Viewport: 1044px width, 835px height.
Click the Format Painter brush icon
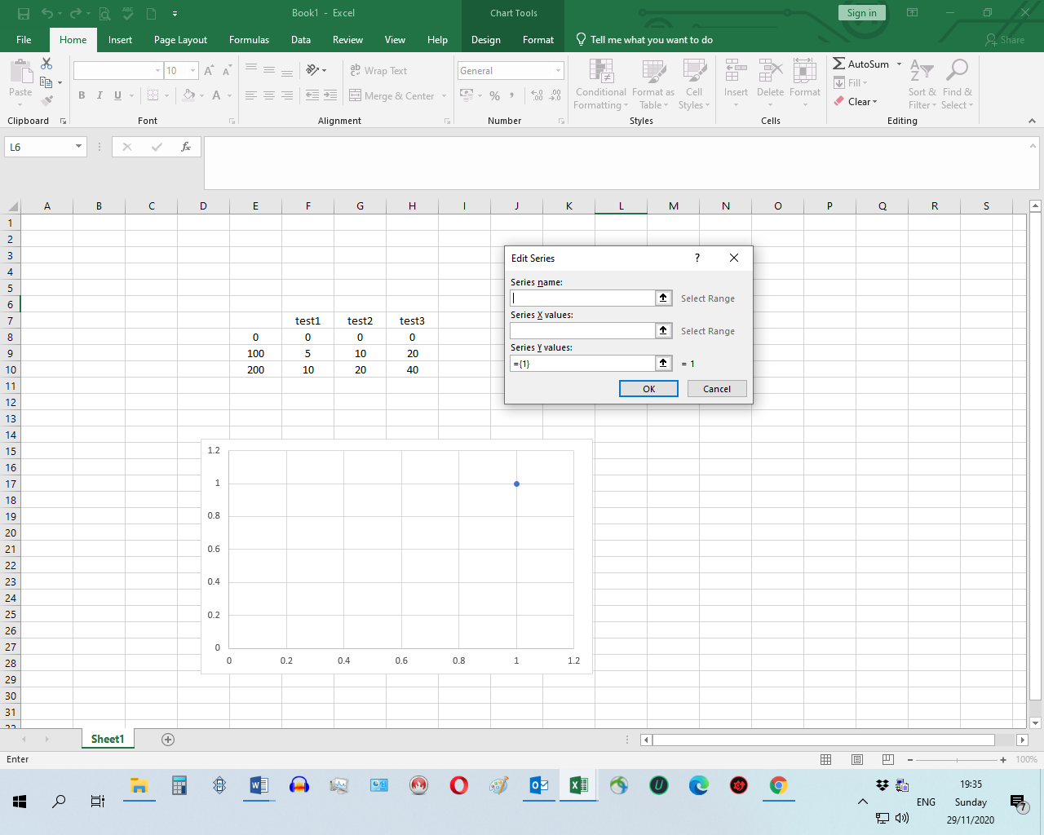coord(46,100)
